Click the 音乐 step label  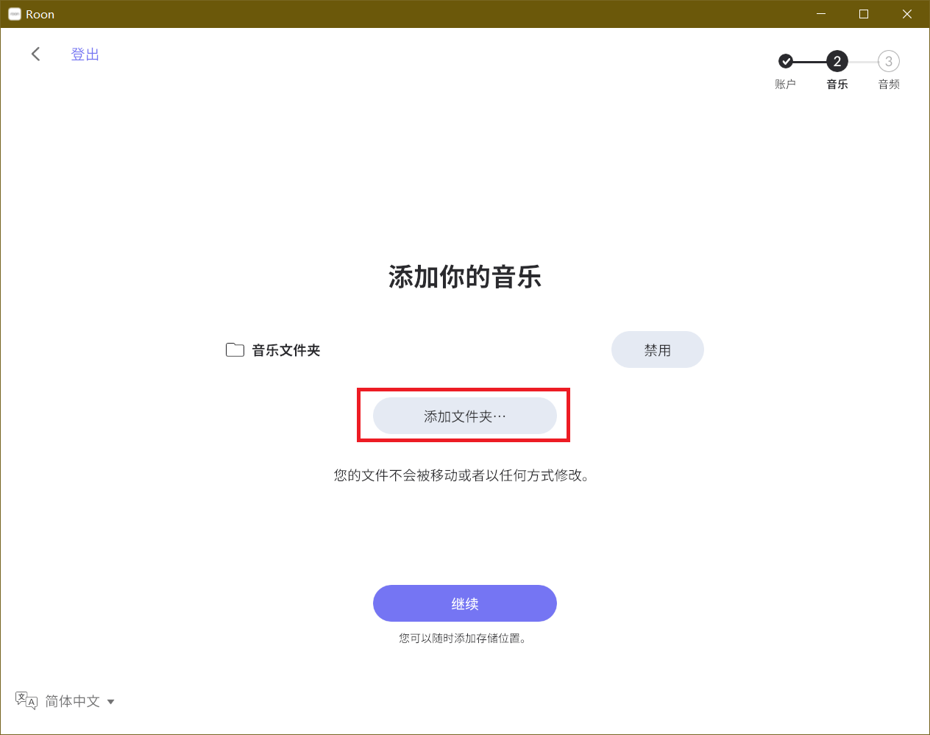pos(837,84)
